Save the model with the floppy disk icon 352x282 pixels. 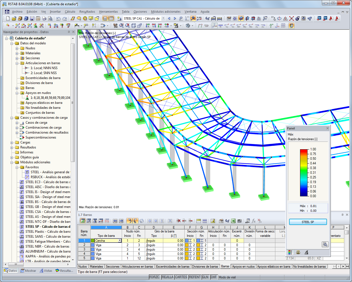32,18
